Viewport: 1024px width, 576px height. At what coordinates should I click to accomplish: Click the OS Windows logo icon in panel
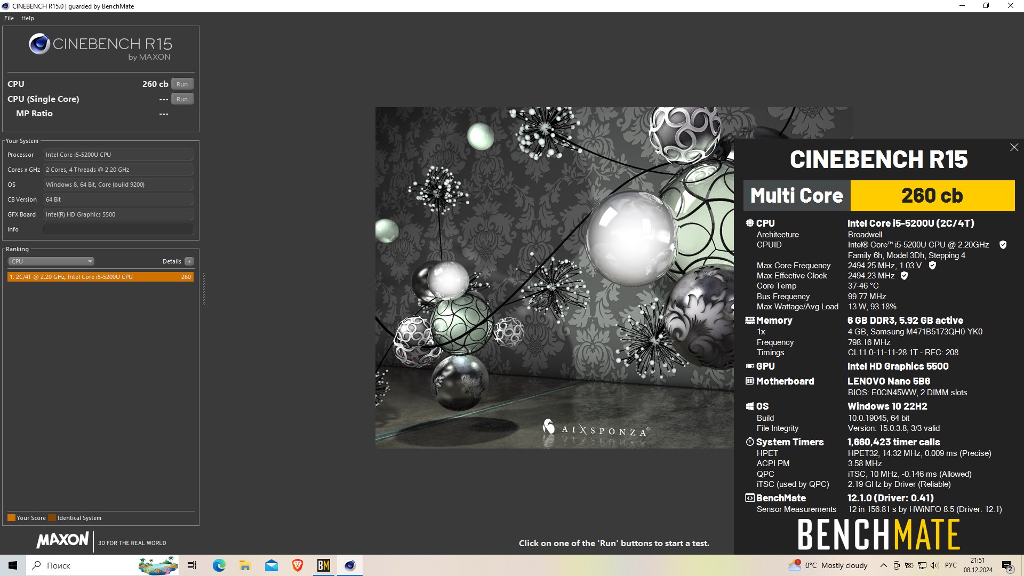tap(750, 406)
